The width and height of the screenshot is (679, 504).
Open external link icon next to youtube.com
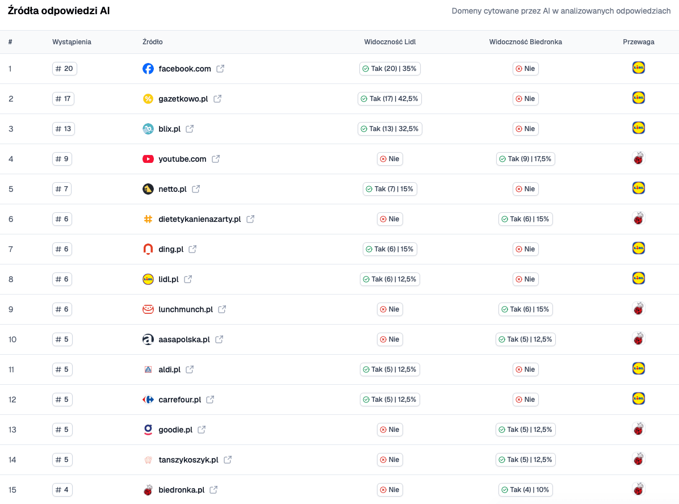(x=216, y=159)
